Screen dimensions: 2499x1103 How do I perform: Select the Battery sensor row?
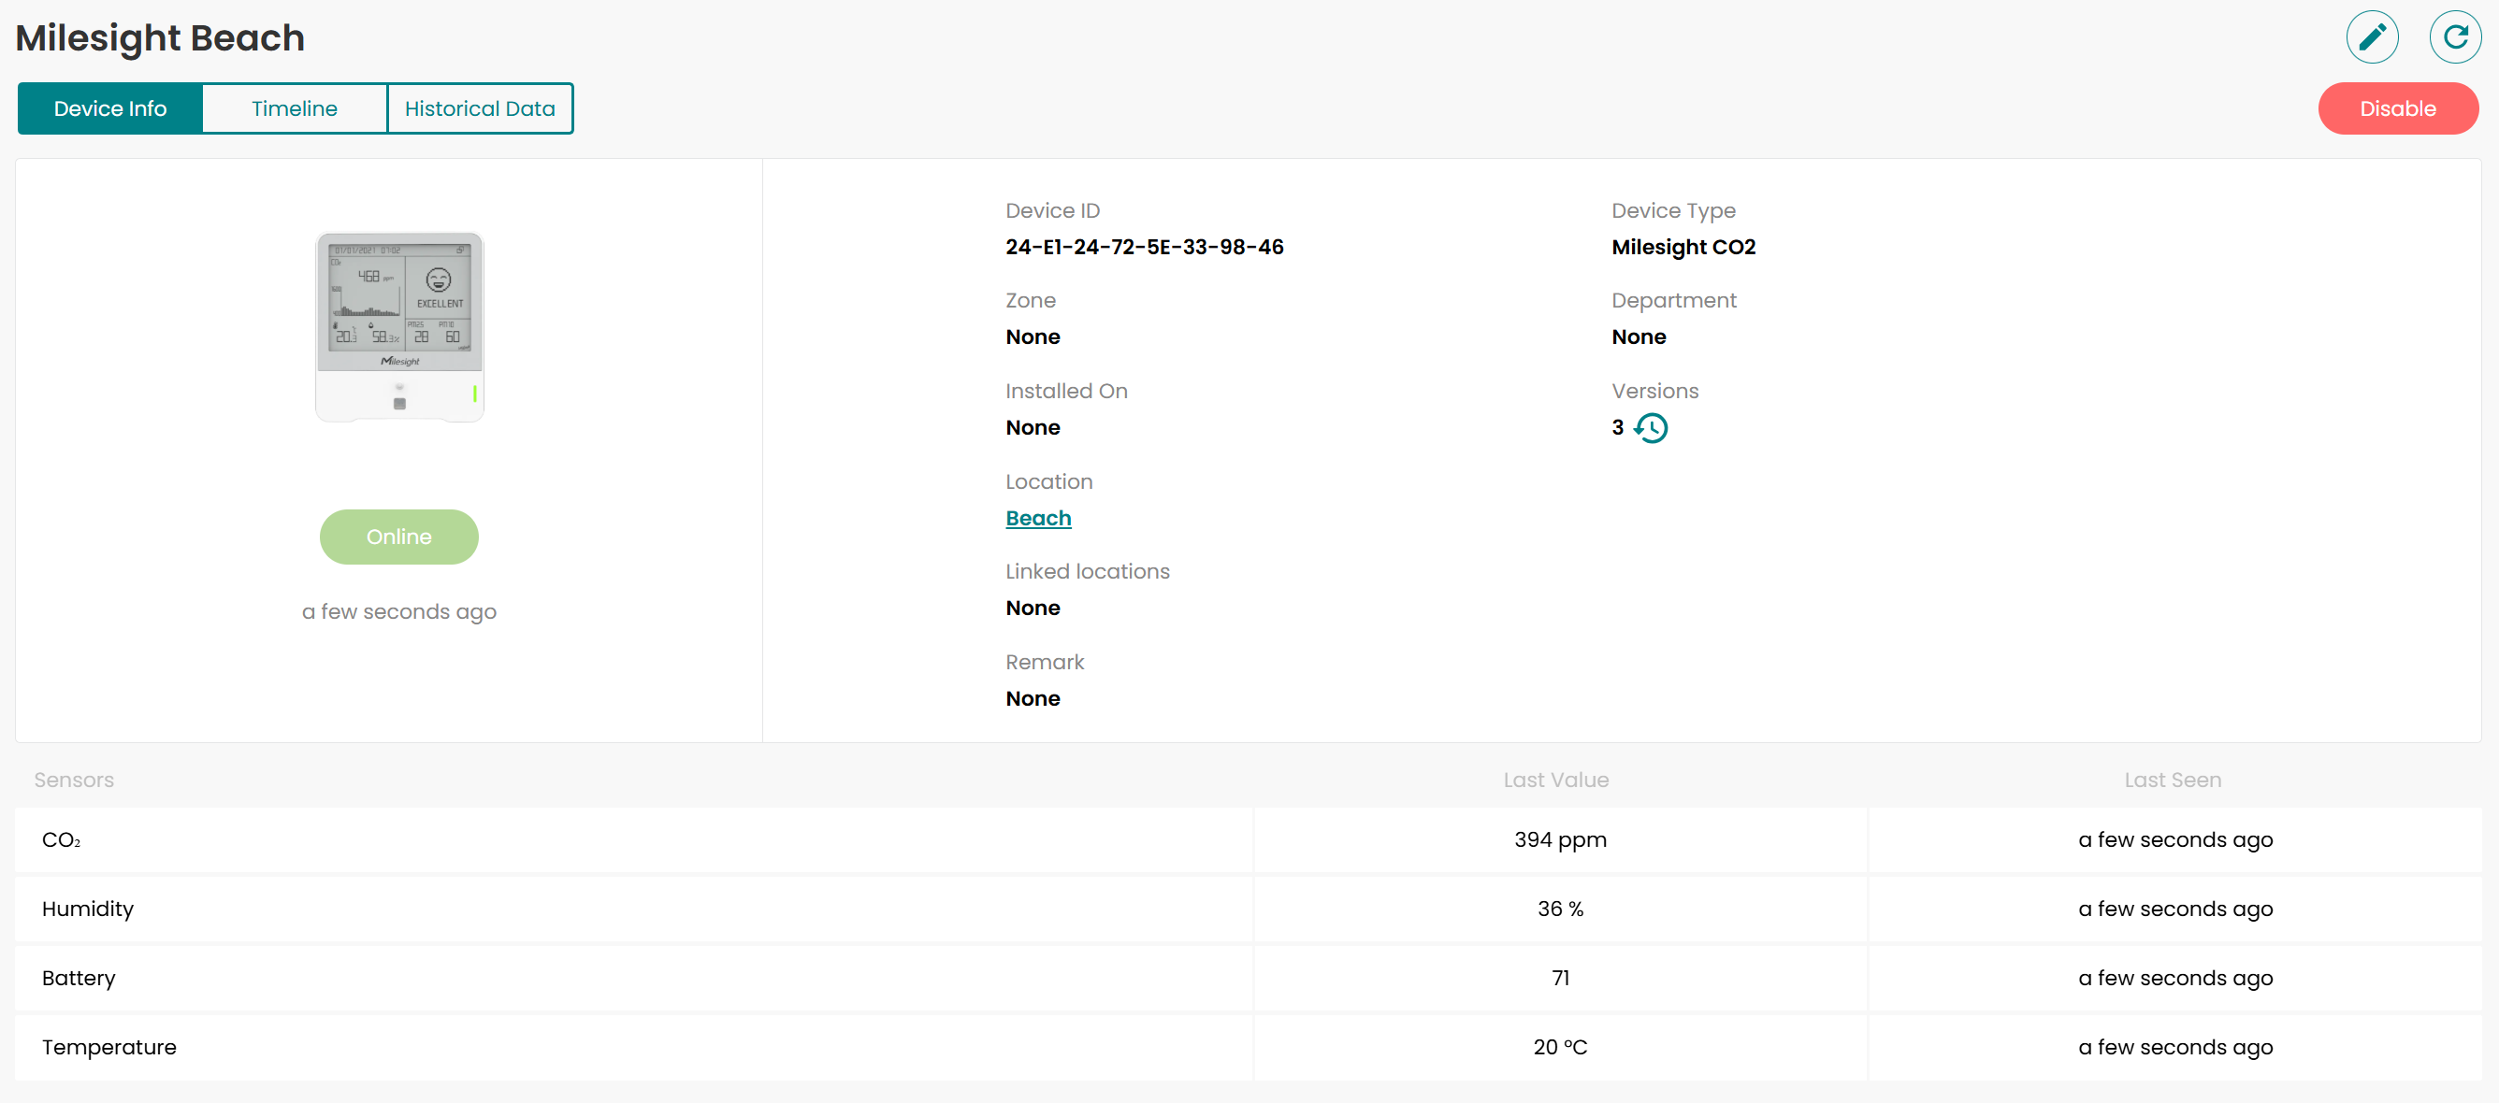pos(1248,977)
